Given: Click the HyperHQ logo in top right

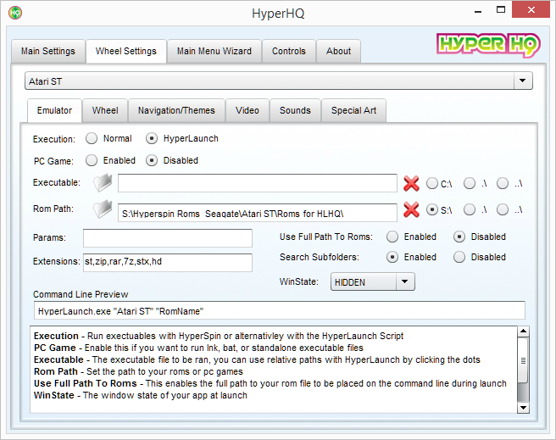Looking at the screenshot, I should 486,45.
